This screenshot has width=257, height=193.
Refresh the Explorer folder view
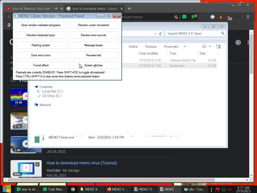tap(160, 34)
